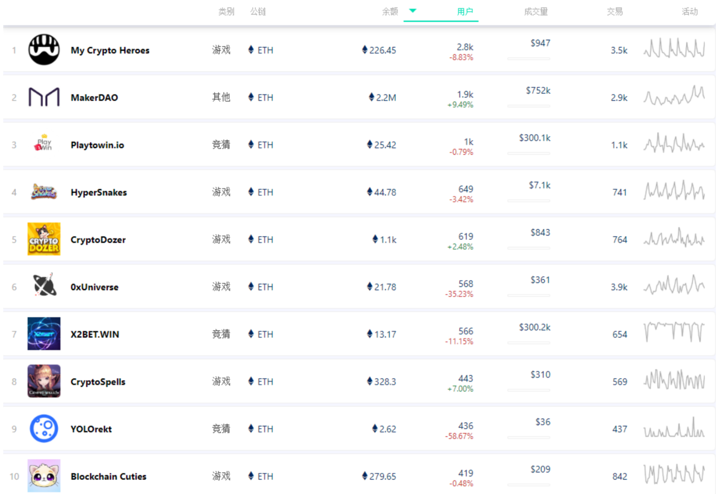Click ETH chain icon in 0xUniverse row

(251, 286)
